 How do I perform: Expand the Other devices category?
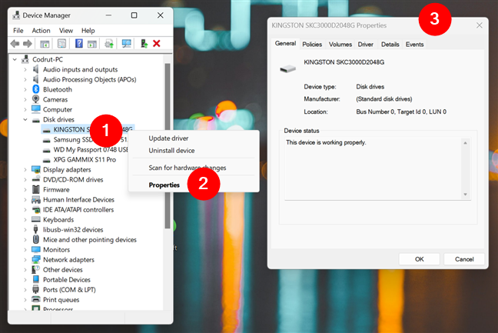[x=25, y=269]
